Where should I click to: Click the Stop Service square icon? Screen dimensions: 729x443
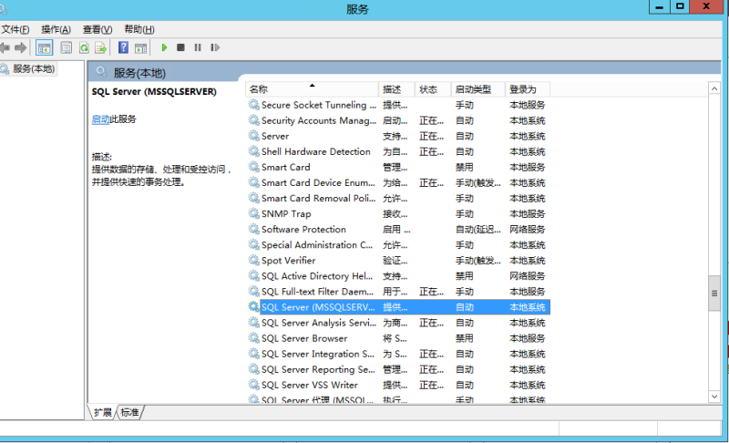(180, 47)
